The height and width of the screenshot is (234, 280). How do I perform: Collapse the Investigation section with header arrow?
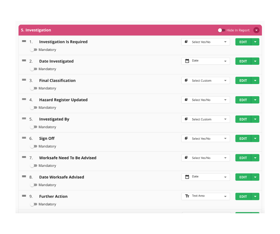point(256,30)
